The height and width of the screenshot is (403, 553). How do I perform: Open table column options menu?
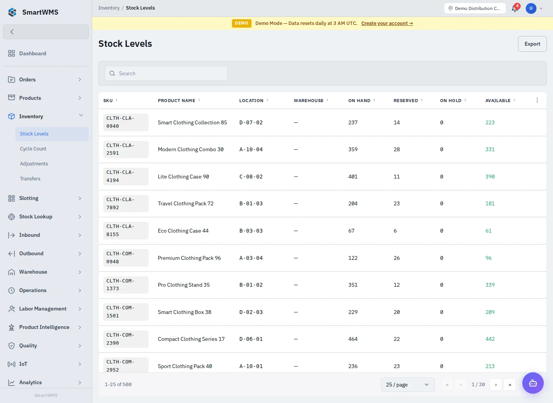click(x=537, y=100)
